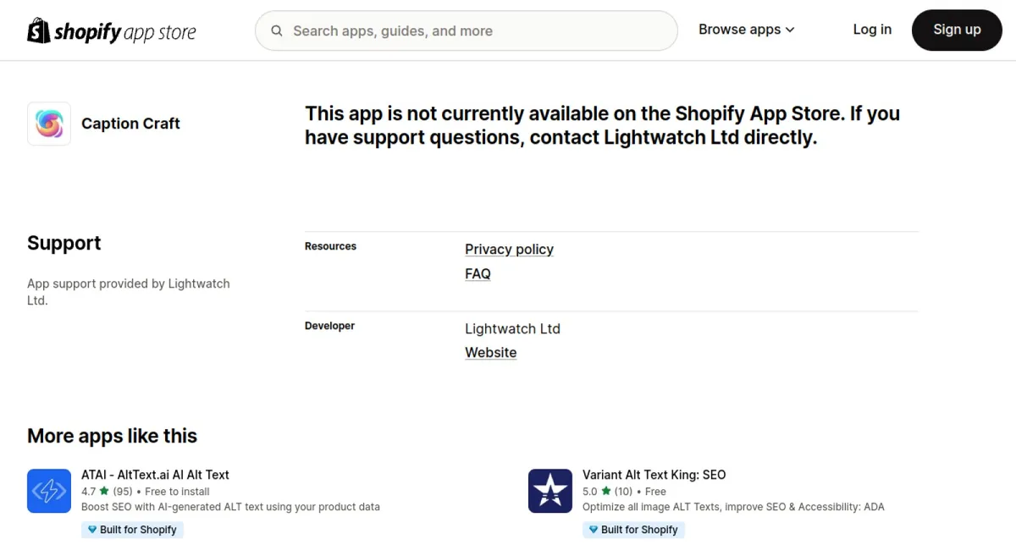Open the Caption Craft app icon
This screenshot has height=550, width=1016.
point(49,124)
